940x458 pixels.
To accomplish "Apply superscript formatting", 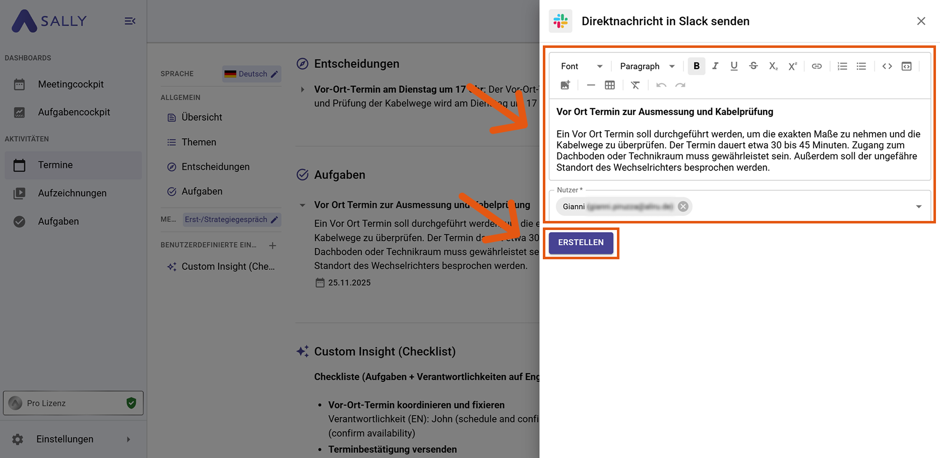I will [x=792, y=66].
